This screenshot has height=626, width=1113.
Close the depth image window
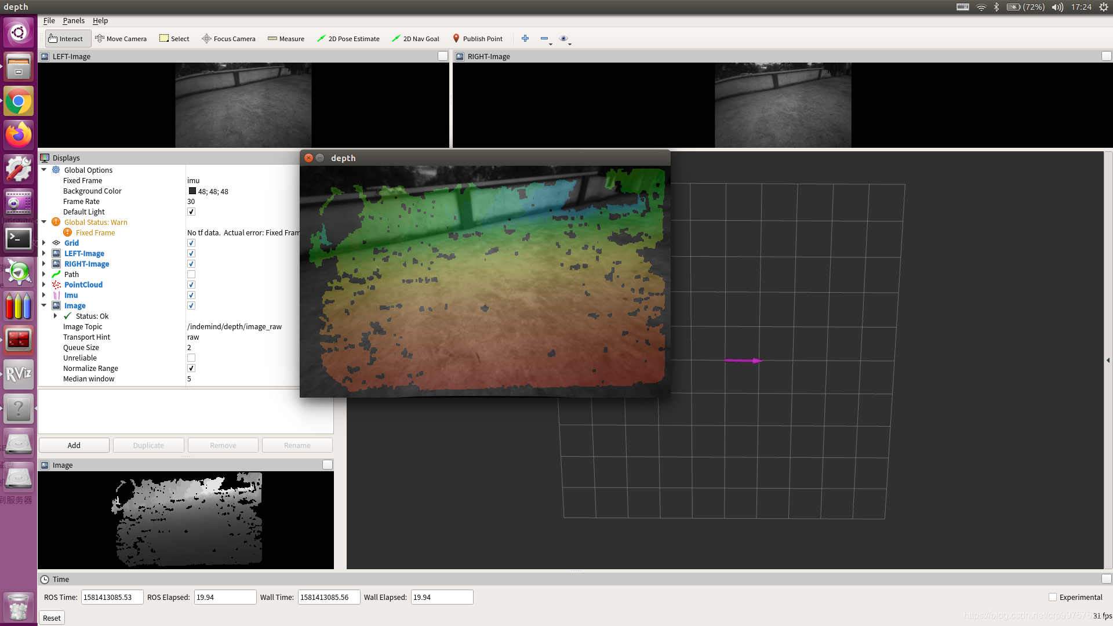309,158
